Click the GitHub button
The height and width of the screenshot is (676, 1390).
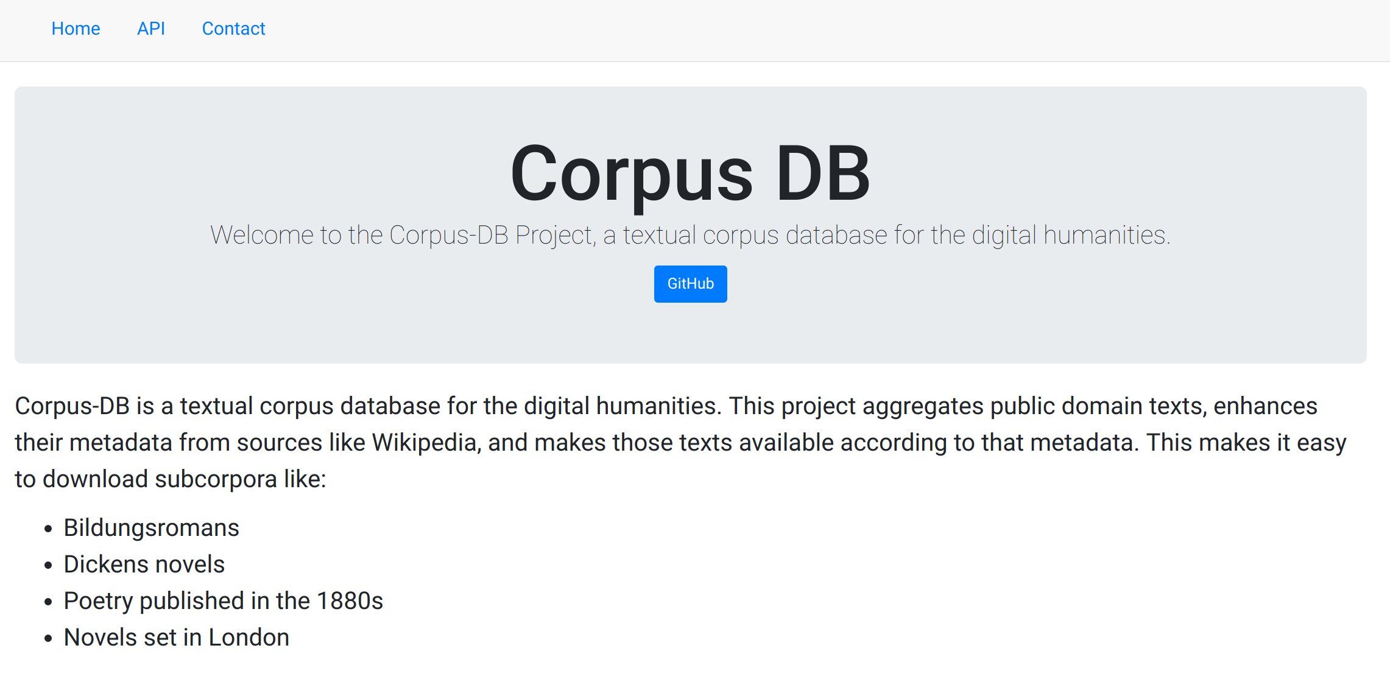coord(690,284)
